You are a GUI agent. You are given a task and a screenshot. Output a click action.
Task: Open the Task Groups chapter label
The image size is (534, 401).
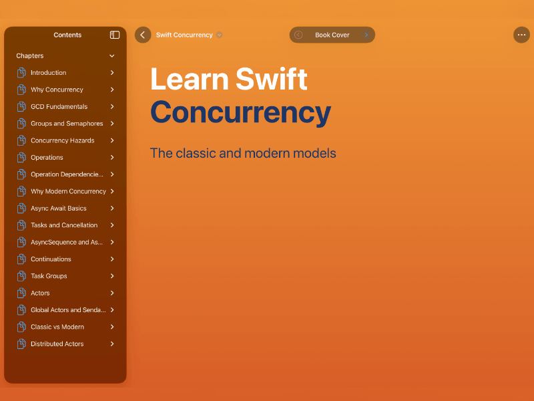click(49, 276)
